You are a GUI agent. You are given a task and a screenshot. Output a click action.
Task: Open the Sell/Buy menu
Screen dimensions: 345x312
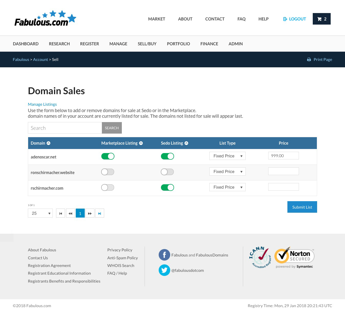click(x=147, y=44)
